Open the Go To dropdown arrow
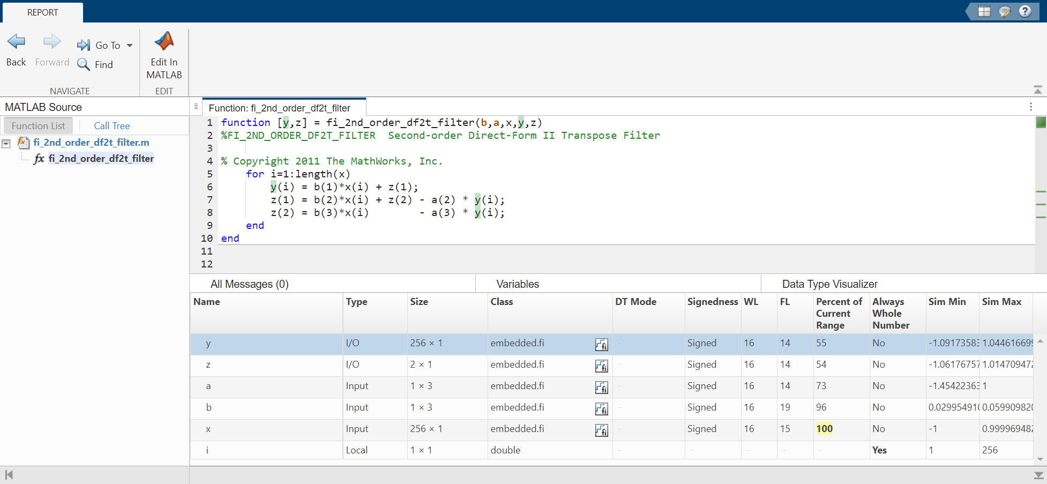Viewport: 1047px width, 484px height. [130, 46]
